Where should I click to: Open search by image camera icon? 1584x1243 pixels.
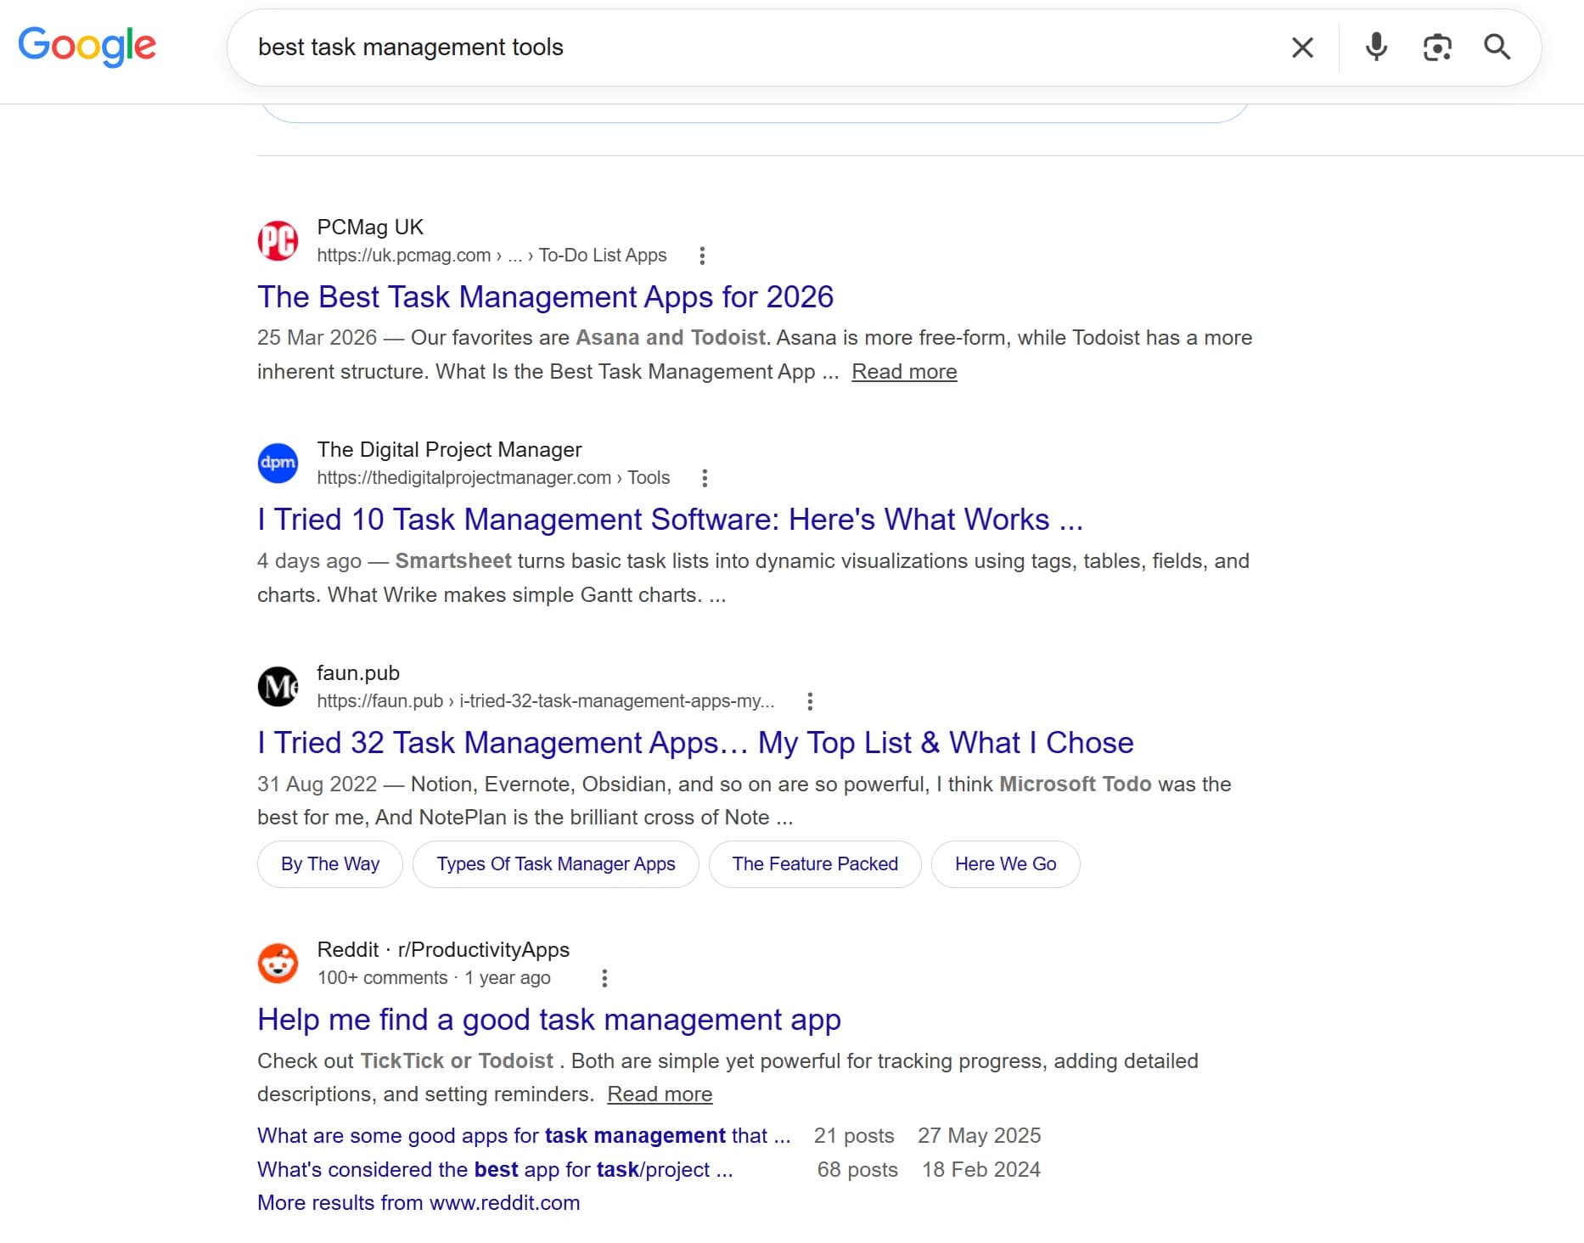point(1437,48)
